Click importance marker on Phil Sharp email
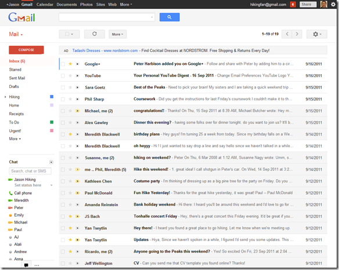Screen dimensions: 339x270 pos(77,99)
